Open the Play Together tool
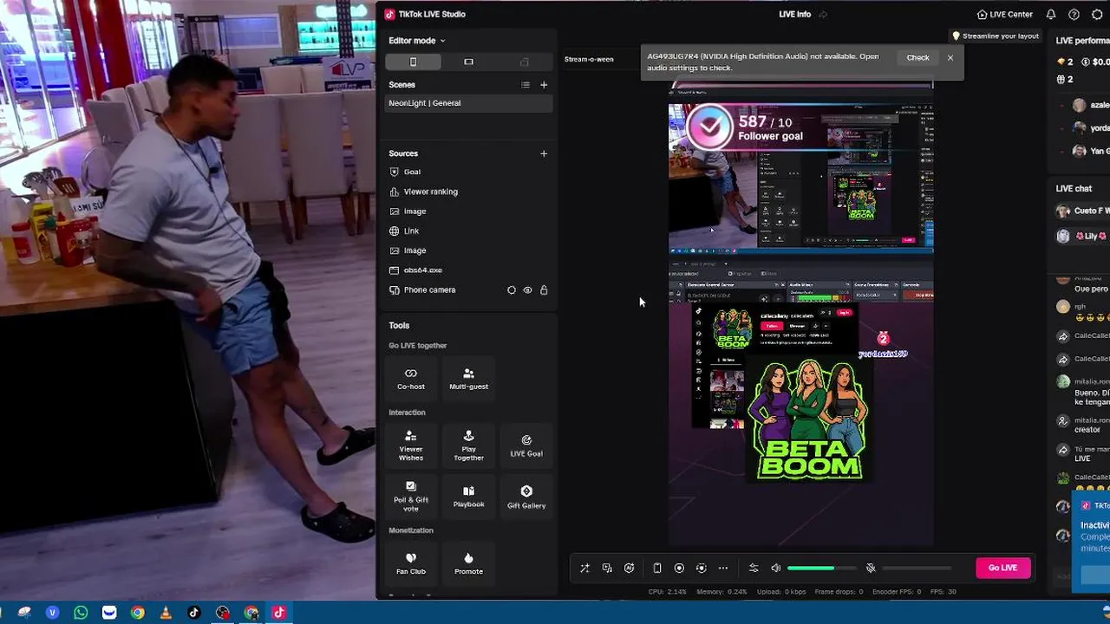Image resolution: width=1110 pixels, height=624 pixels. point(468,445)
